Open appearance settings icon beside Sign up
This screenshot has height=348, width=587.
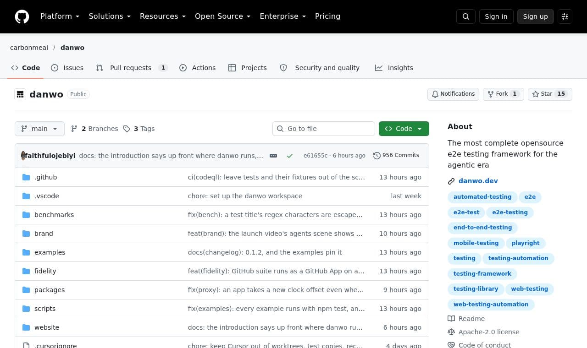coord(565,16)
